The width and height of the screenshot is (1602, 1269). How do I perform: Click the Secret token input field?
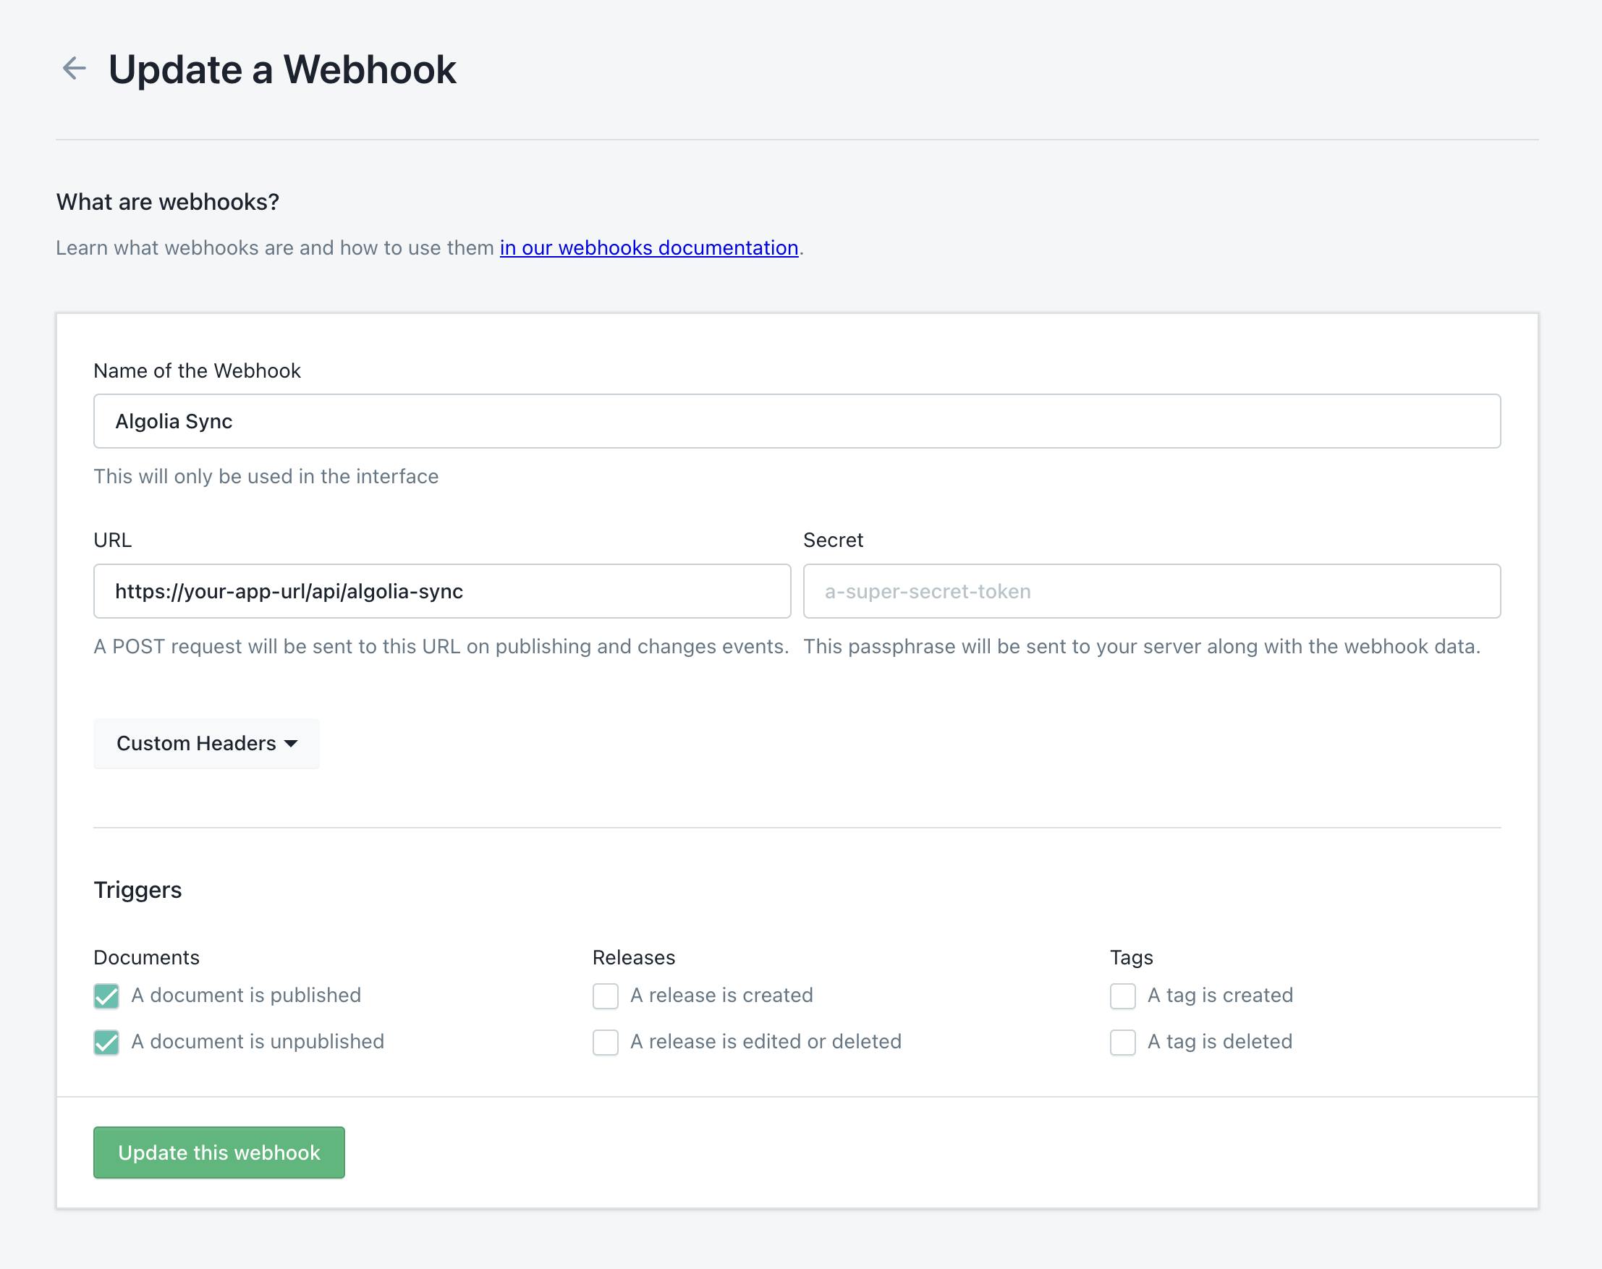click(x=1152, y=591)
